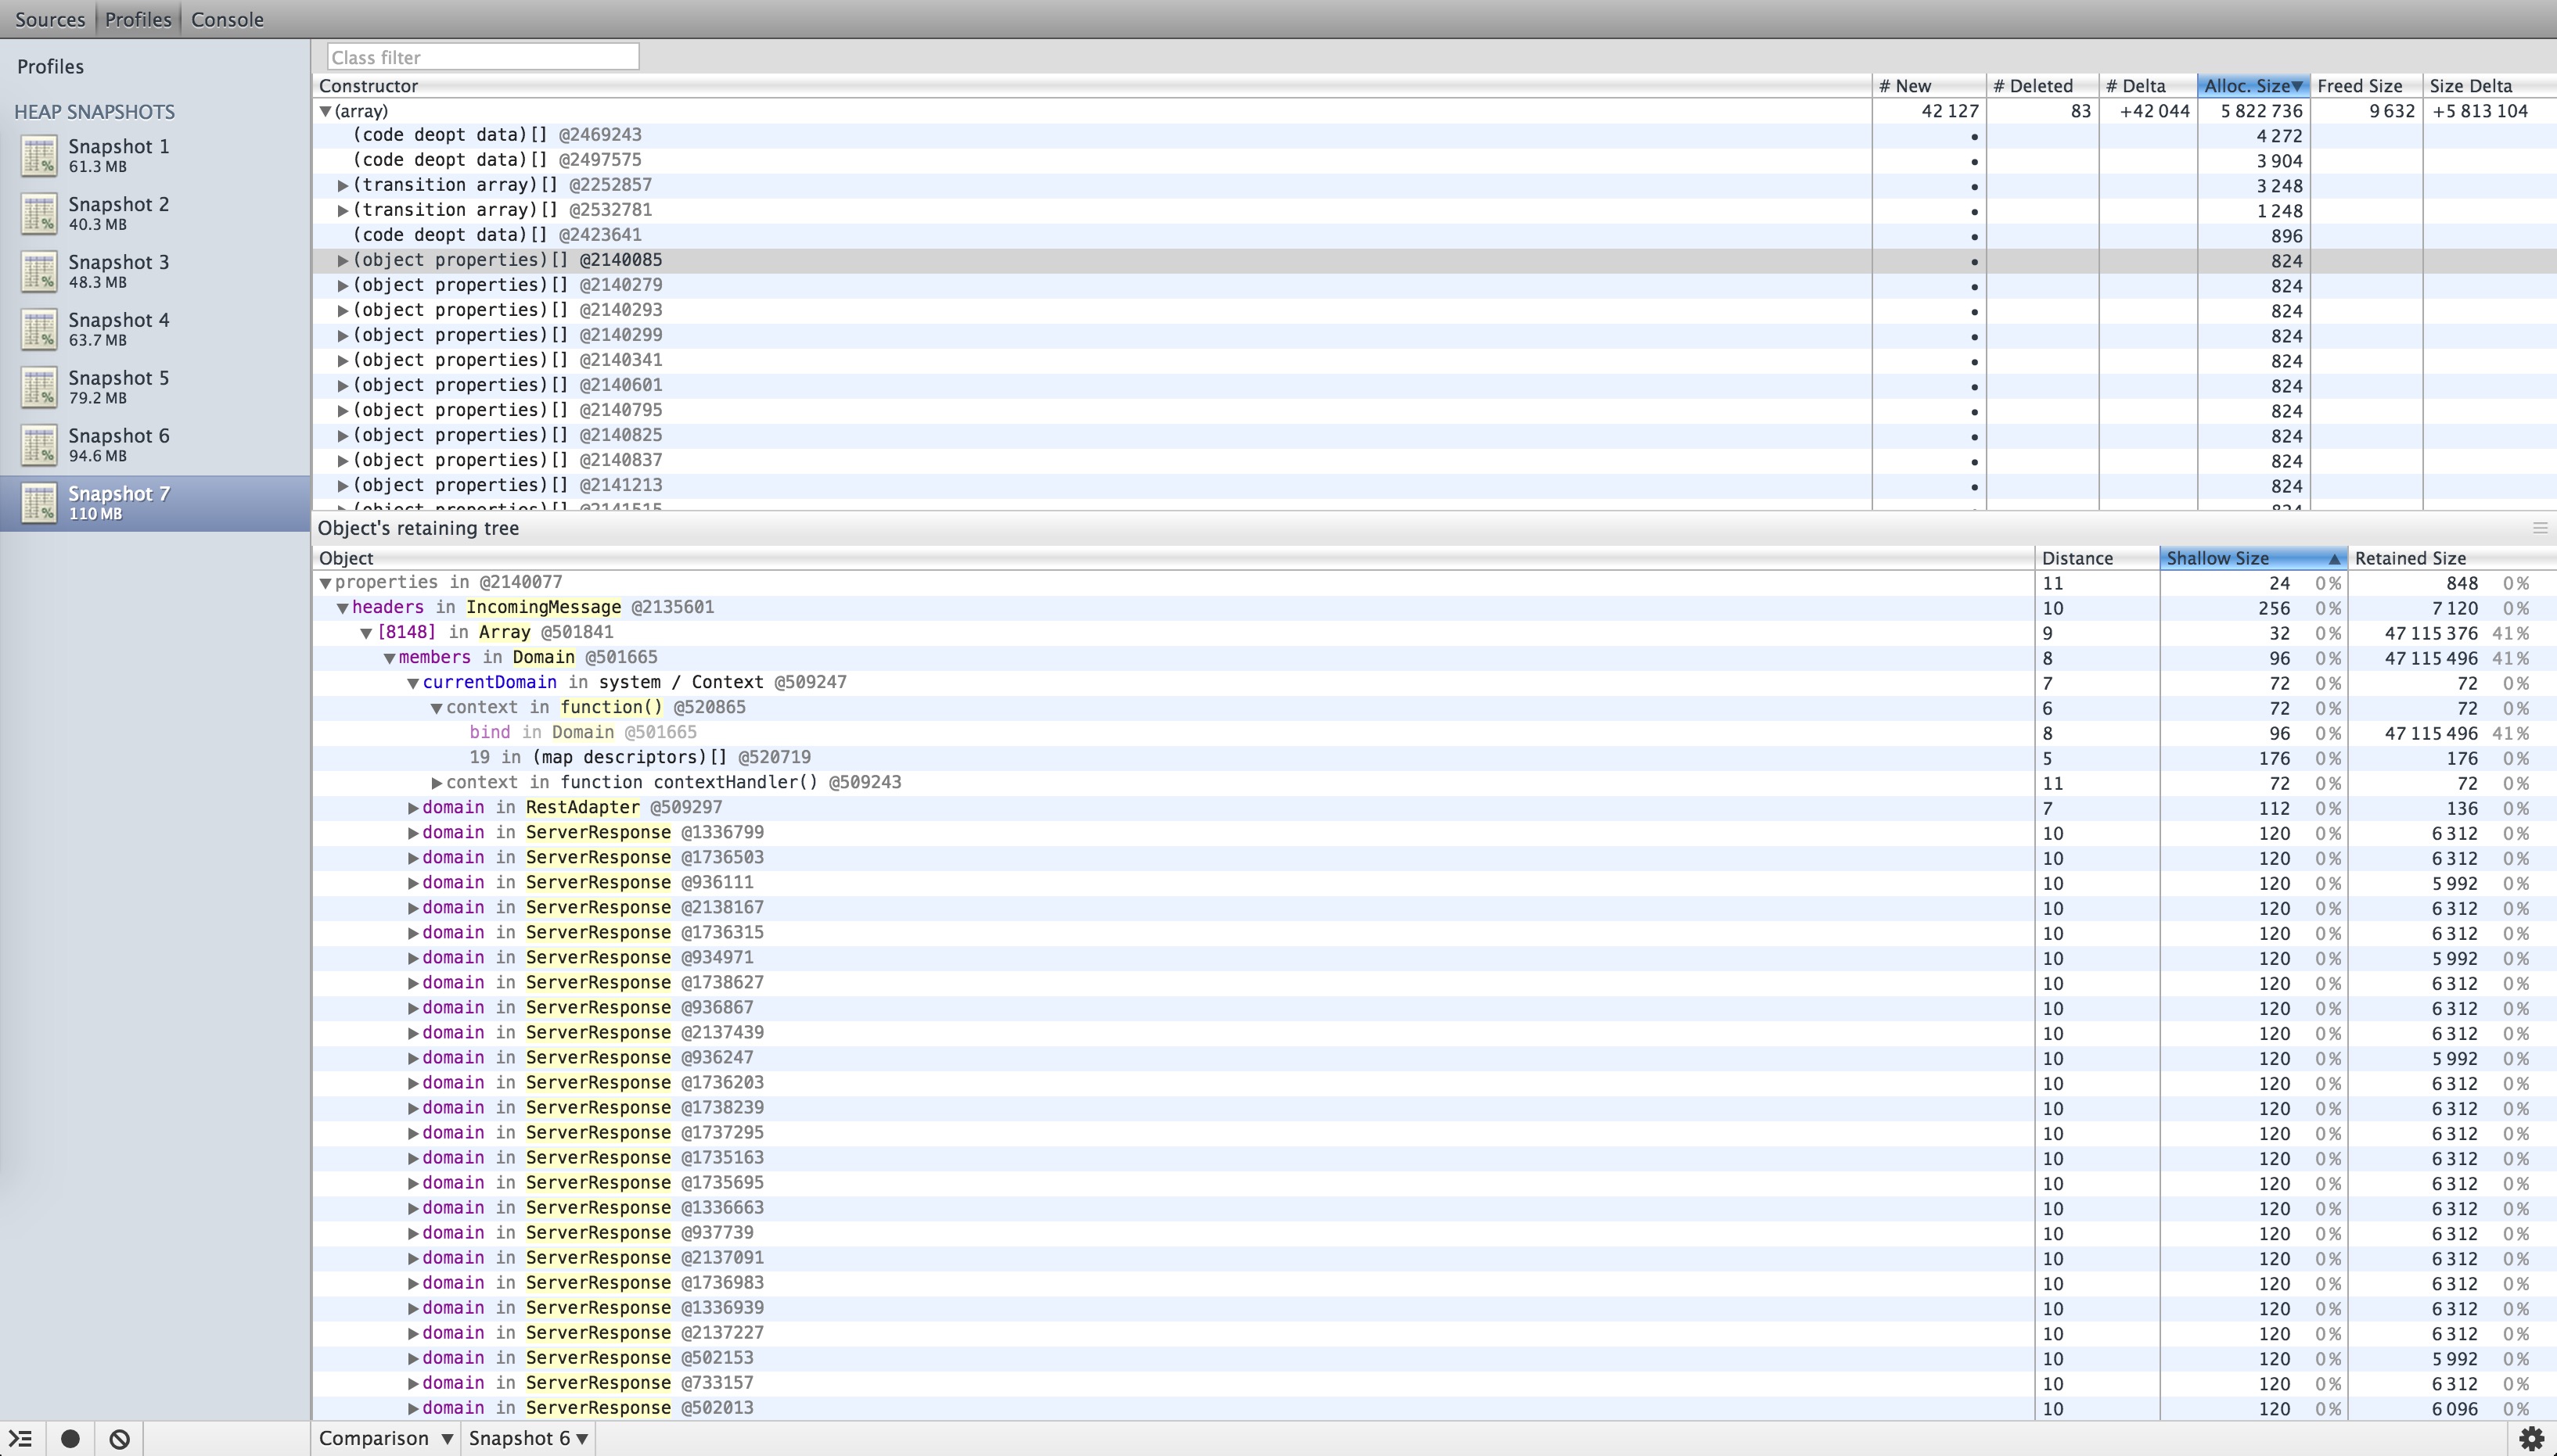
Task: Click the retaining tree panel menu icon
Action: point(2539,528)
